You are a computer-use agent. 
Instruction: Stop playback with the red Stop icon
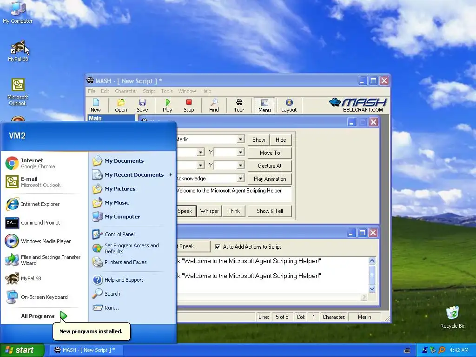point(189,106)
